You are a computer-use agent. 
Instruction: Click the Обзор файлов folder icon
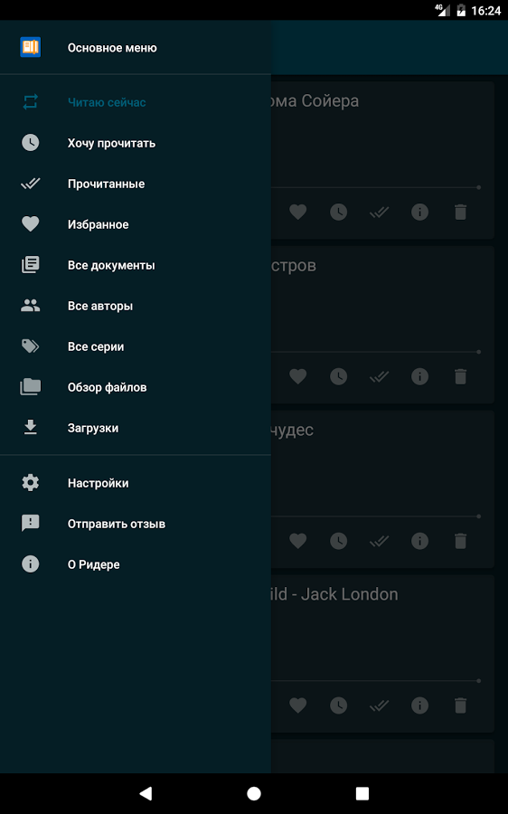tap(30, 387)
